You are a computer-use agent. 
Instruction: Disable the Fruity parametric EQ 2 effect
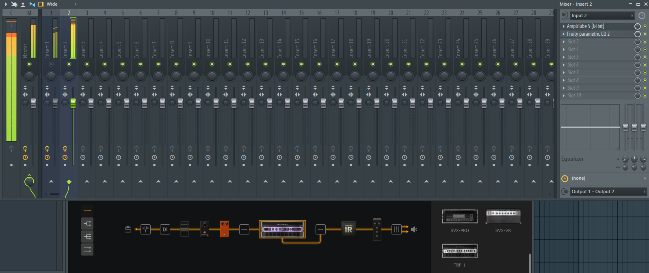click(x=645, y=34)
